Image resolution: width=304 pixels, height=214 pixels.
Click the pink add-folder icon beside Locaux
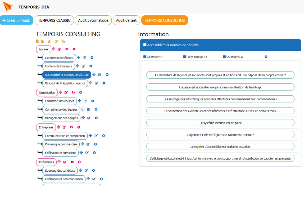click(67, 49)
